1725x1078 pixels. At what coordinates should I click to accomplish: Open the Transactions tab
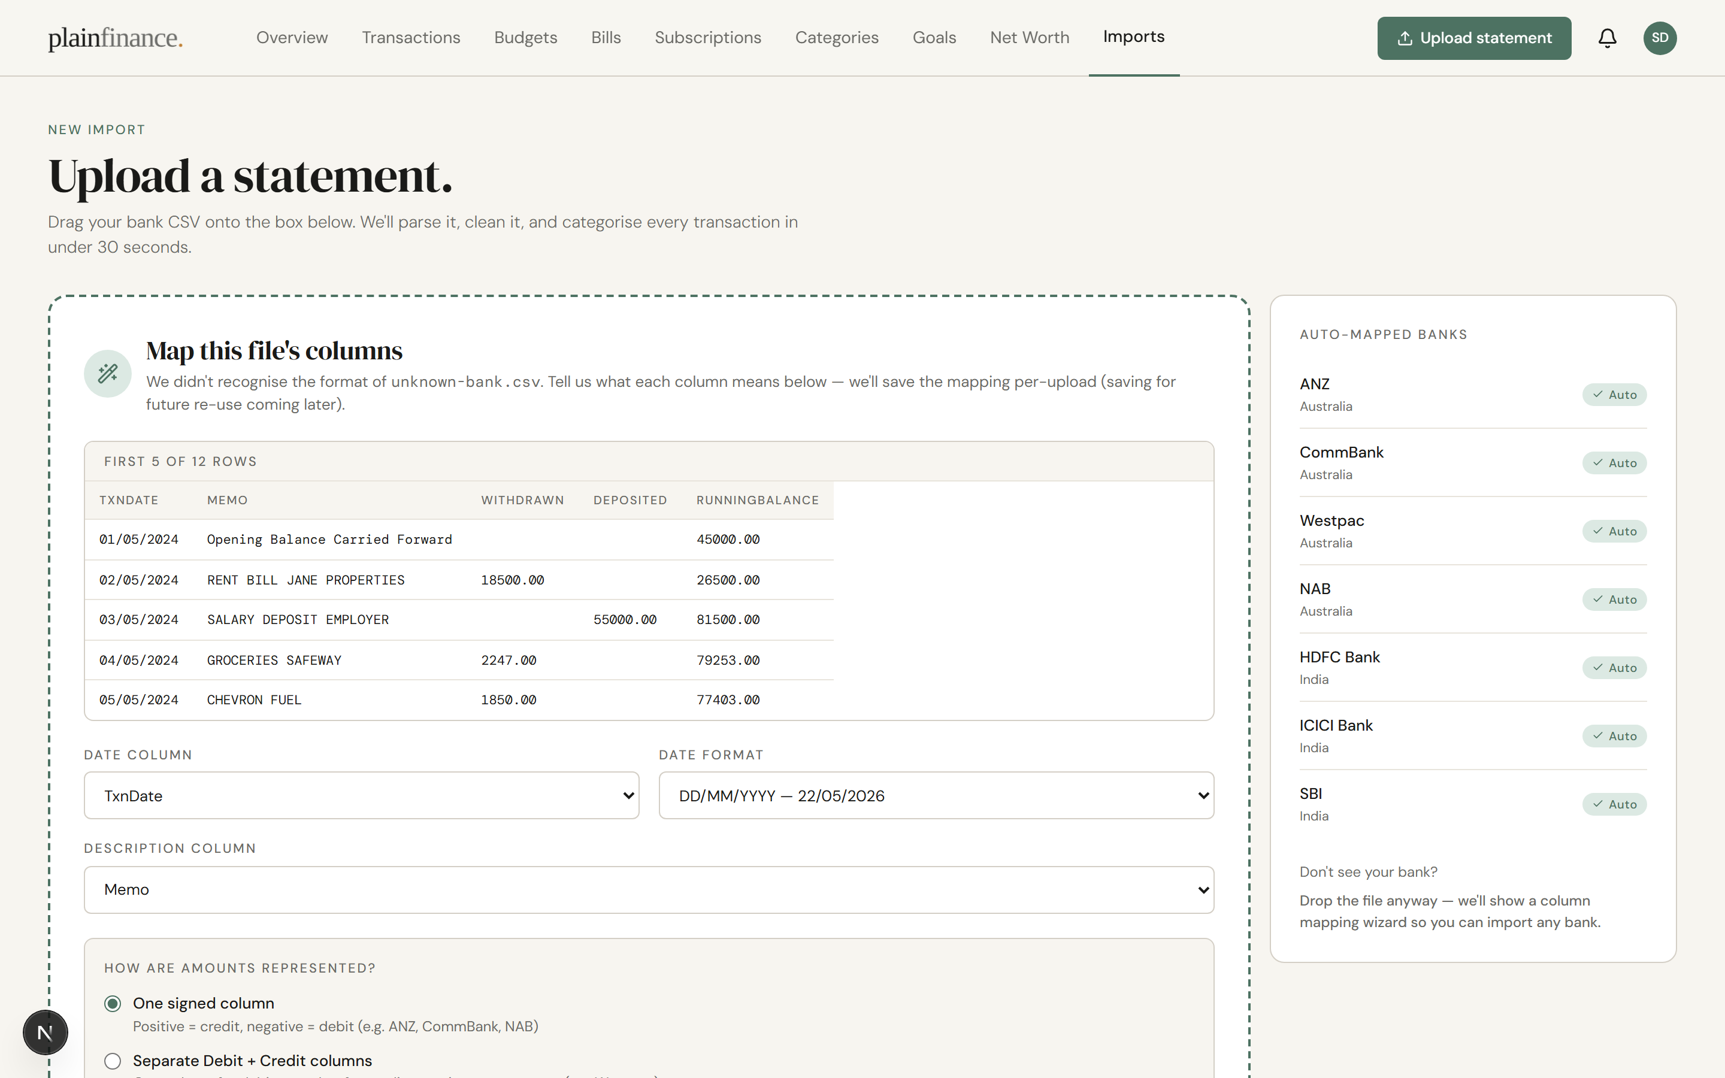click(x=411, y=38)
